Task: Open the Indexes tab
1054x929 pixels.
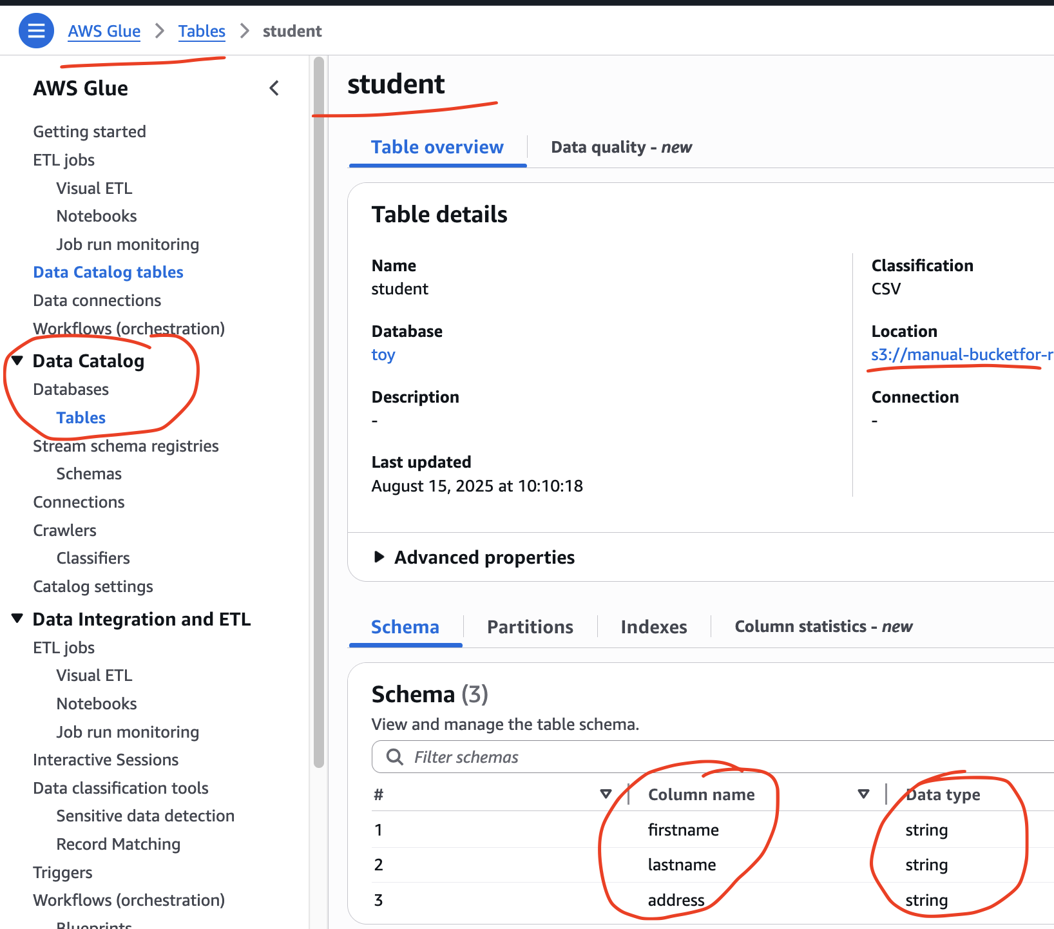Action: coord(653,627)
